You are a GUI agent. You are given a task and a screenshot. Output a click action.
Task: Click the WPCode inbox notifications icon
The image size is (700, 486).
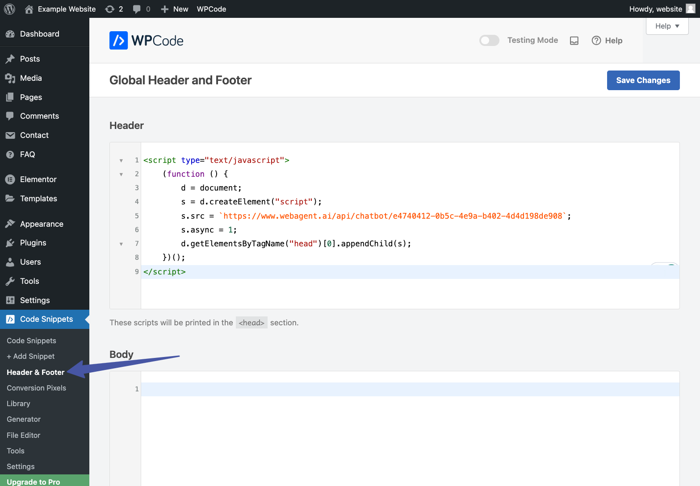pyautogui.click(x=574, y=41)
